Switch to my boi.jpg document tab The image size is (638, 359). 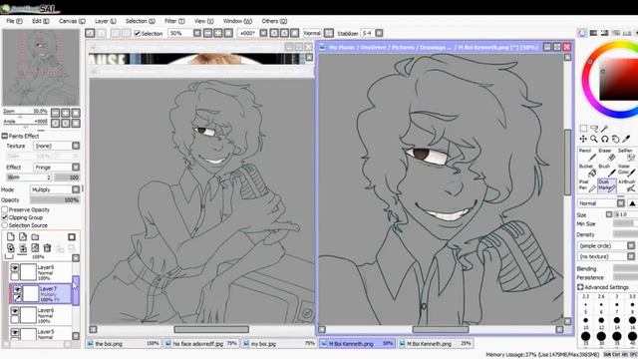tap(280, 344)
